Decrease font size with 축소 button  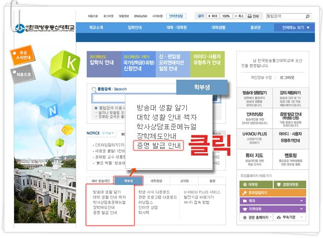click(239, 16)
